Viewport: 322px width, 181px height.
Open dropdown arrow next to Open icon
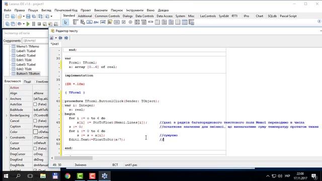(x=24, y=16)
